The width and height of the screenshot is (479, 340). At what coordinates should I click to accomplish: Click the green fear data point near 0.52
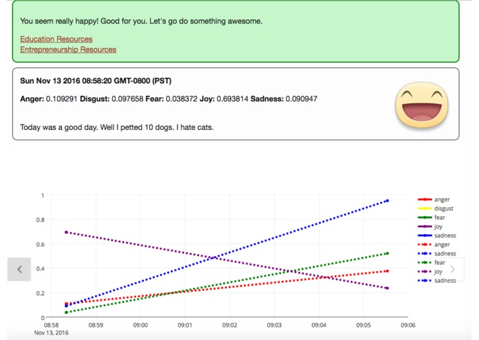387,253
